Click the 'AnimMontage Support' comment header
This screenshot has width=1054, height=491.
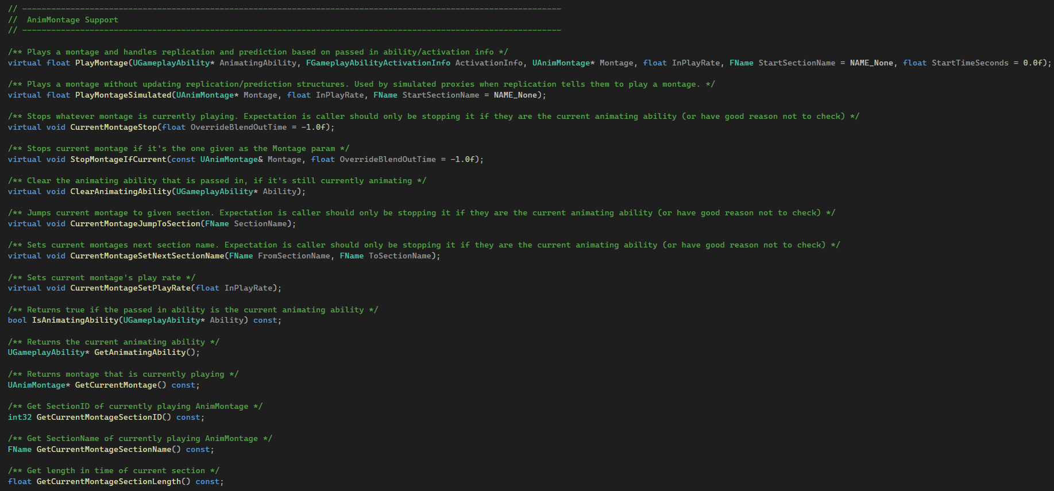pos(72,20)
